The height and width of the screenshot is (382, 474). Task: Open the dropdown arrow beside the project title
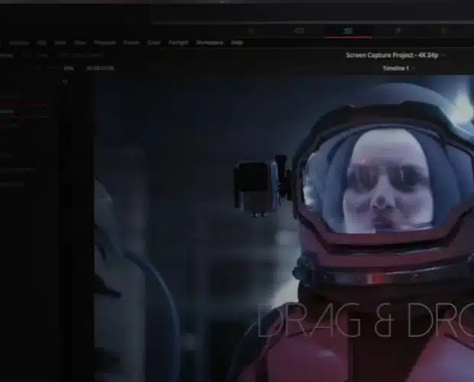444,56
